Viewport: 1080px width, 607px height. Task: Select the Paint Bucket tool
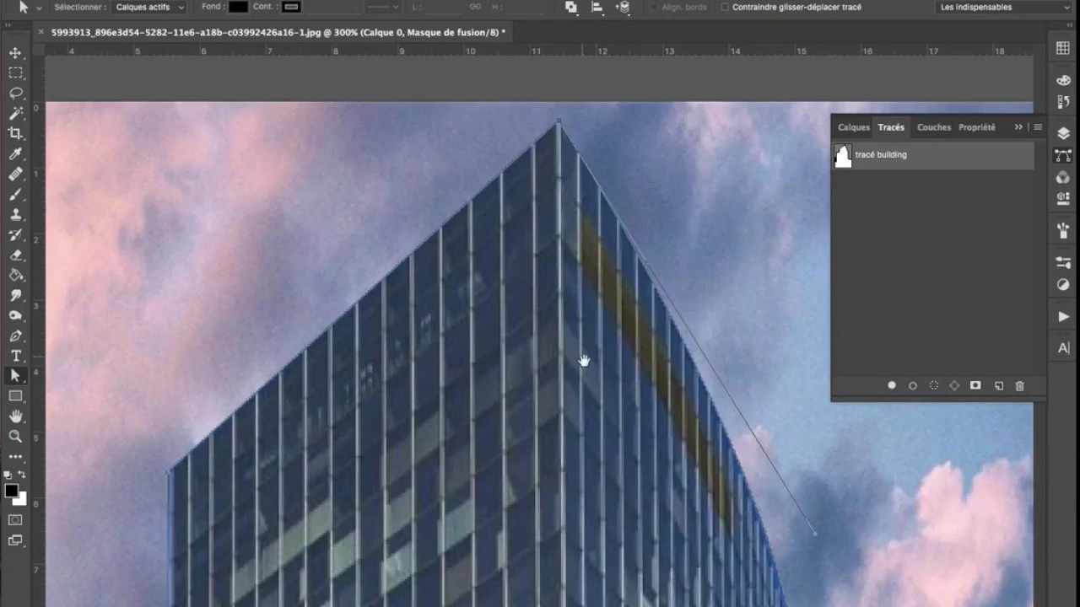(x=15, y=275)
